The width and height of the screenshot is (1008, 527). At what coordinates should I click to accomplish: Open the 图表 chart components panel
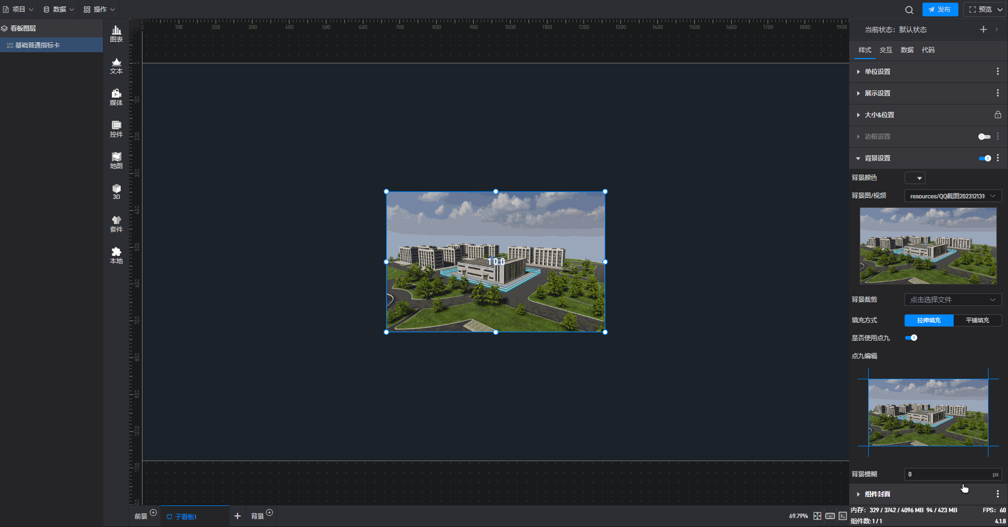(116, 34)
